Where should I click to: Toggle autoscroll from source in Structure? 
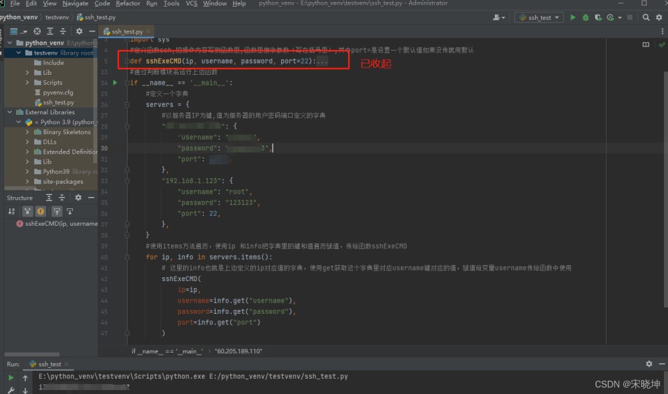(70, 211)
